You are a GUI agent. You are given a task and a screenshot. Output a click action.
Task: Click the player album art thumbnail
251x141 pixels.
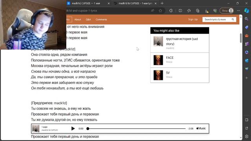click(36, 128)
